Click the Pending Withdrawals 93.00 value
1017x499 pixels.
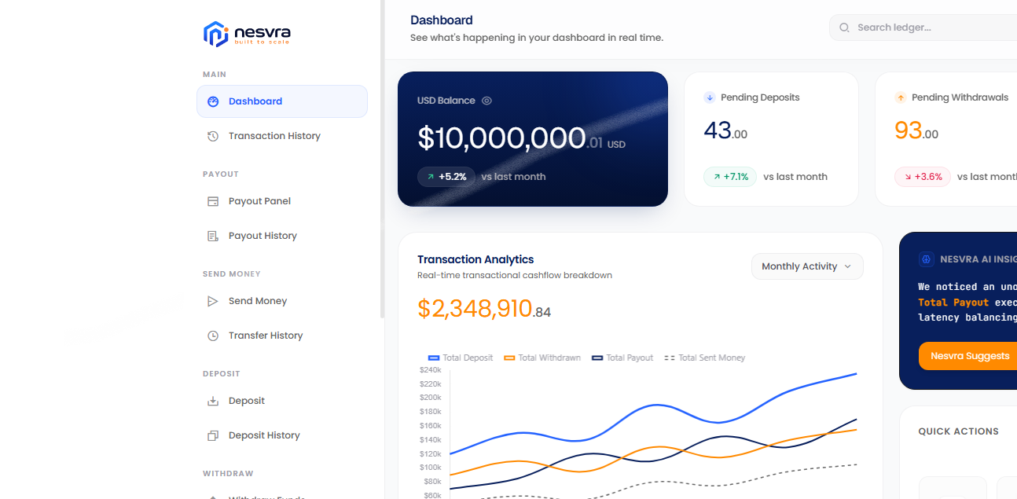[x=916, y=130]
